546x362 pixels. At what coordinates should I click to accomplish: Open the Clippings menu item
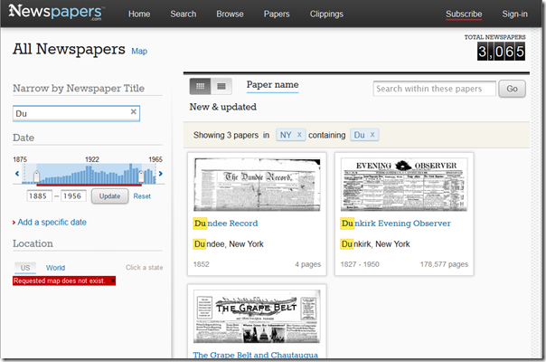coord(326,14)
